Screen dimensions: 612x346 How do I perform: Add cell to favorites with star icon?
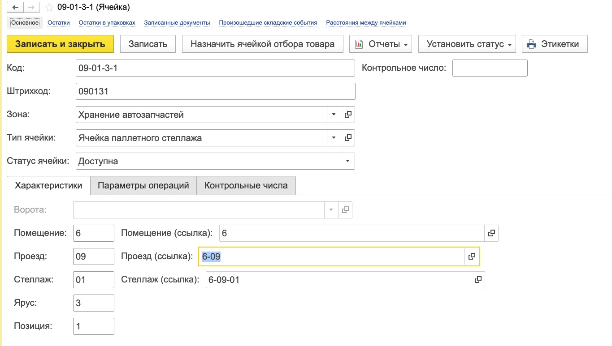(49, 8)
